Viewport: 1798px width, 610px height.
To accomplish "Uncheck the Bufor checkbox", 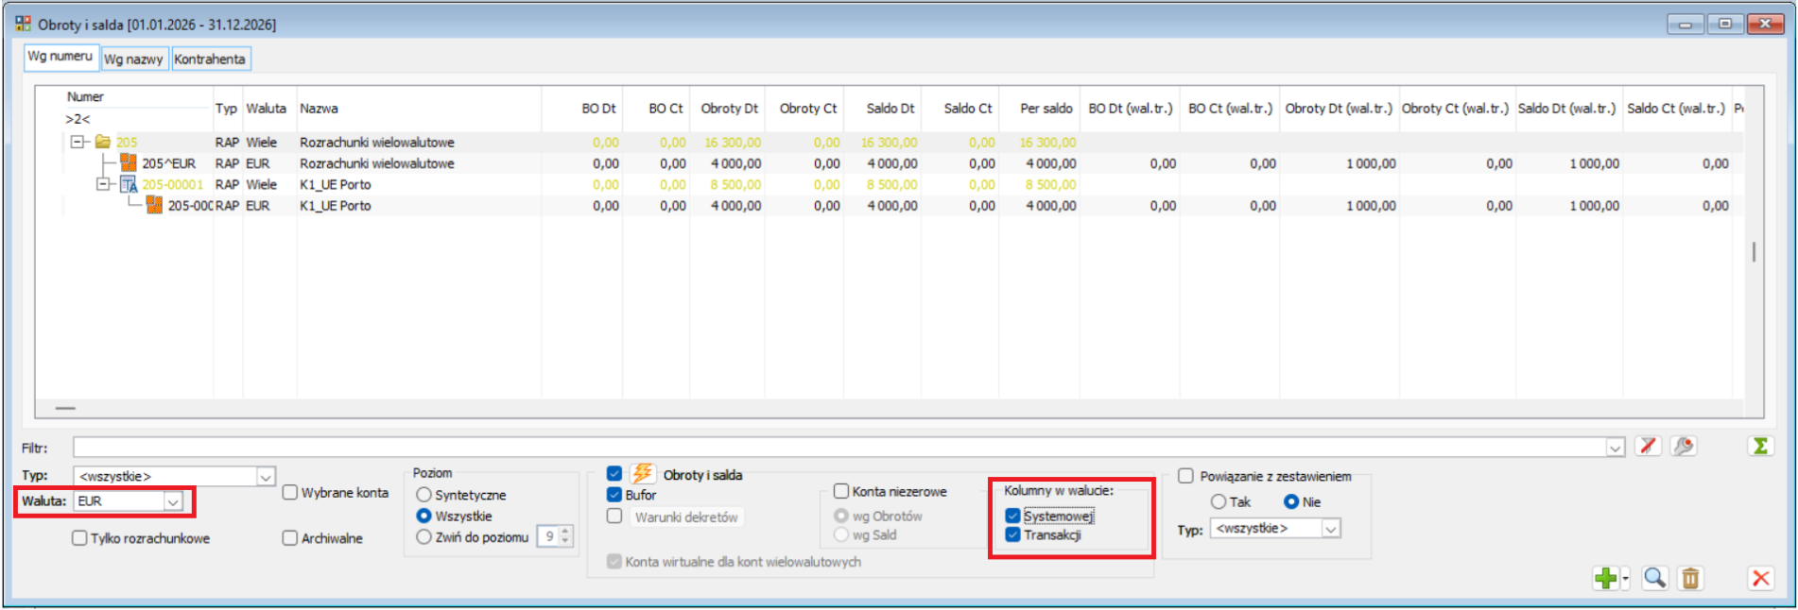I will point(614,495).
